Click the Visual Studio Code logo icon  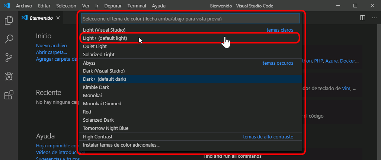[x=7, y=6]
